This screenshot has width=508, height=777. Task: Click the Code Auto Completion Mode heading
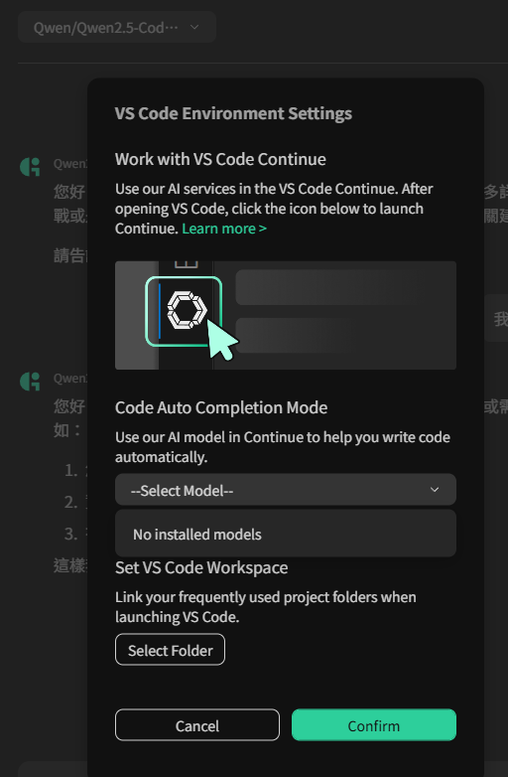tap(221, 407)
